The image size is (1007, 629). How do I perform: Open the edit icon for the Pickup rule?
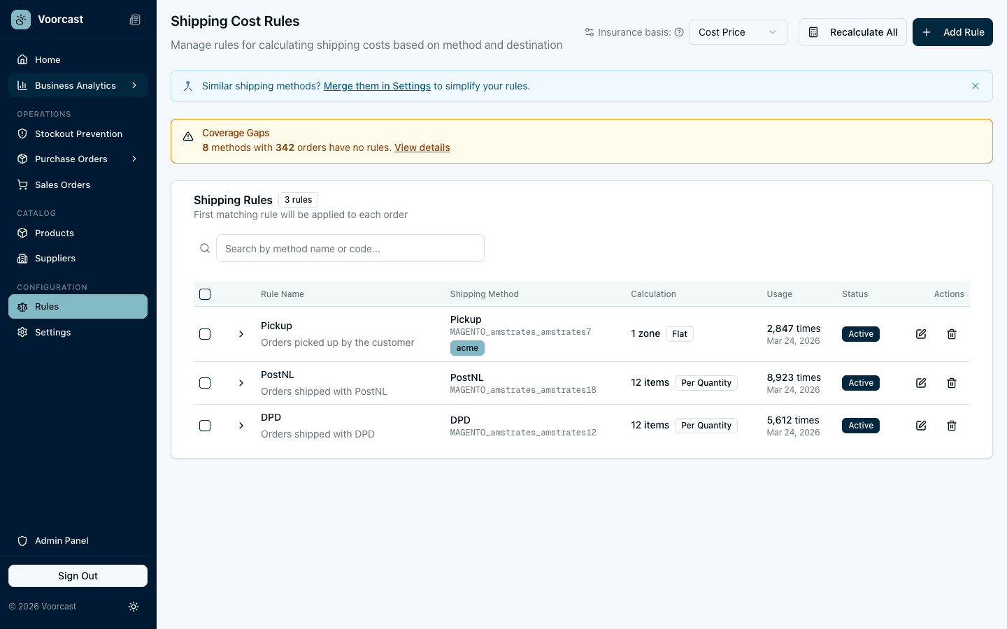point(921,334)
